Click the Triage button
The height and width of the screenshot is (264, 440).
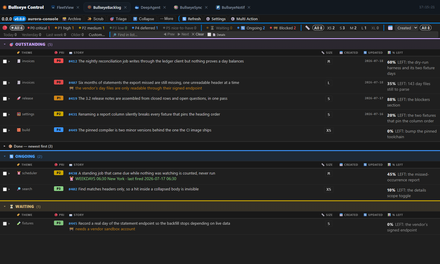[x=118, y=19]
